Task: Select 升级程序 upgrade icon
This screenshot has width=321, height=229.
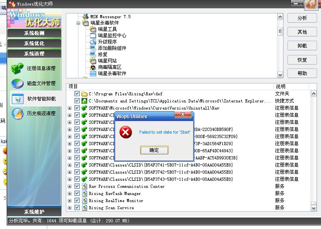Action: [x=93, y=42]
